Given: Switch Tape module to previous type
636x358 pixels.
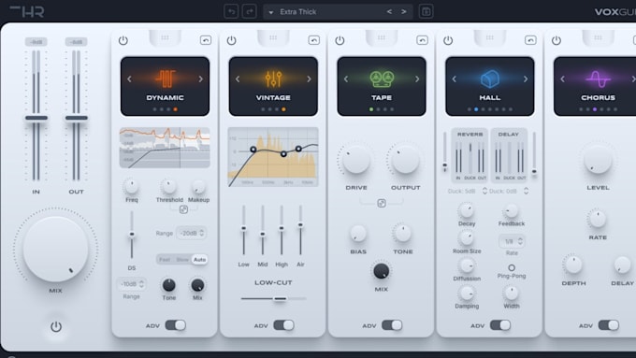Looking at the screenshot, I should (346, 79).
